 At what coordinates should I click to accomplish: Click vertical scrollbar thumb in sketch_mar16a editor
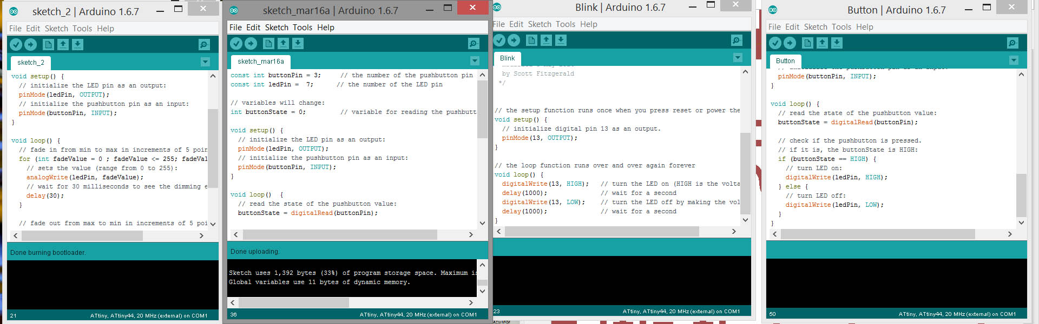coord(482,110)
